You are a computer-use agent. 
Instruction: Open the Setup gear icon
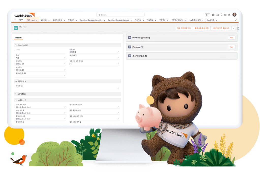[x=225, y=15]
